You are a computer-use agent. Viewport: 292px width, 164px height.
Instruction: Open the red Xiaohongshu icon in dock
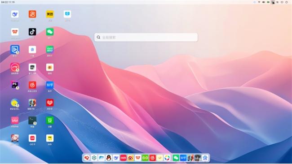[x=123, y=158]
